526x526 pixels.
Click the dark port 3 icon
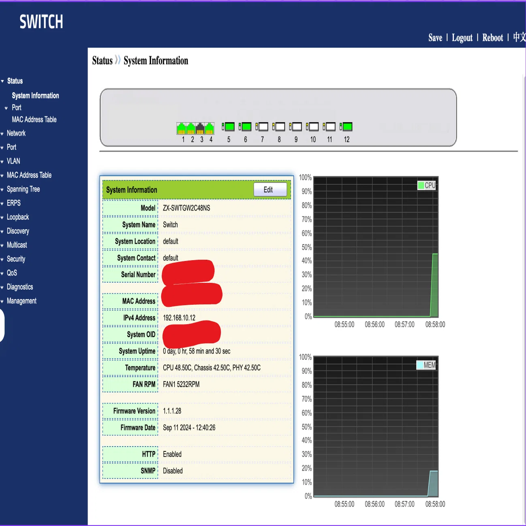[200, 128]
